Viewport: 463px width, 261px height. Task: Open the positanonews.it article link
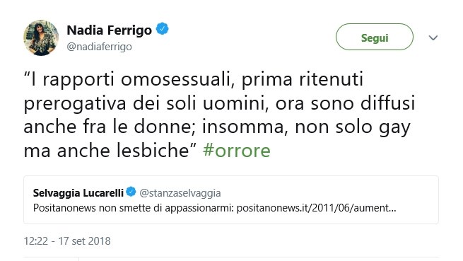(316, 208)
